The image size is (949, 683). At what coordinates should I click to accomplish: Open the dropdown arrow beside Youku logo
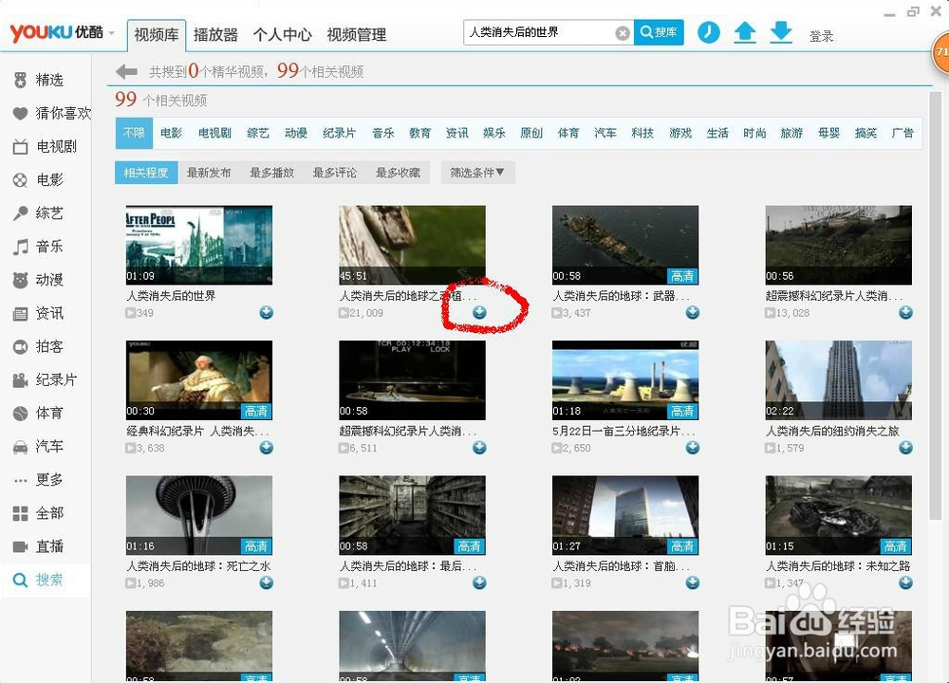pyautogui.click(x=111, y=33)
